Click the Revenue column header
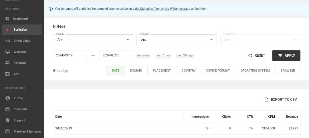309x138 pixels. (x=292, y=117)
